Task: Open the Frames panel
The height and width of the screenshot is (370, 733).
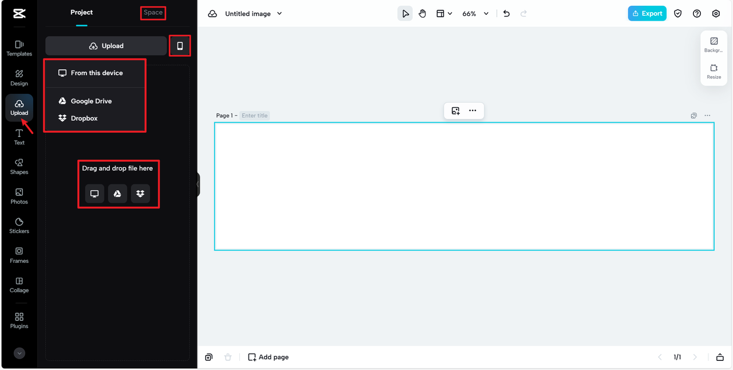Action: (x=19, y=255)
